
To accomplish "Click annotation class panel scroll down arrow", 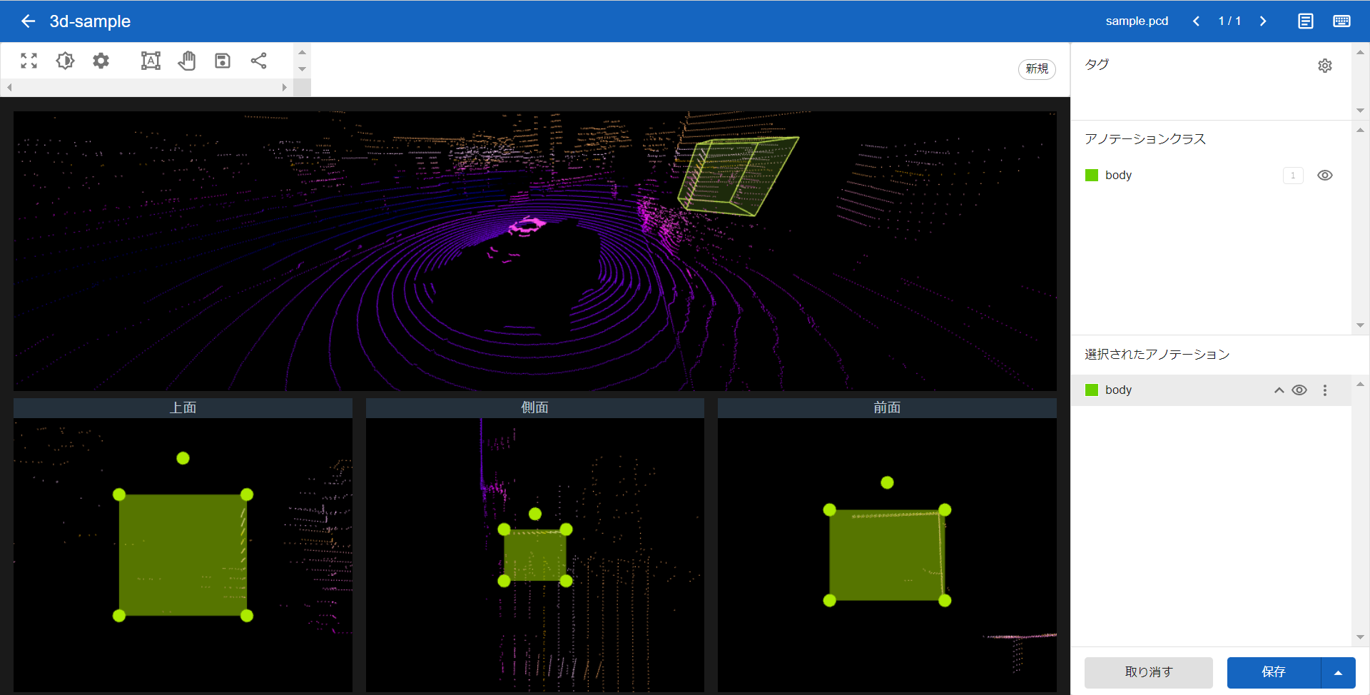I will [x=1360, y=325].
